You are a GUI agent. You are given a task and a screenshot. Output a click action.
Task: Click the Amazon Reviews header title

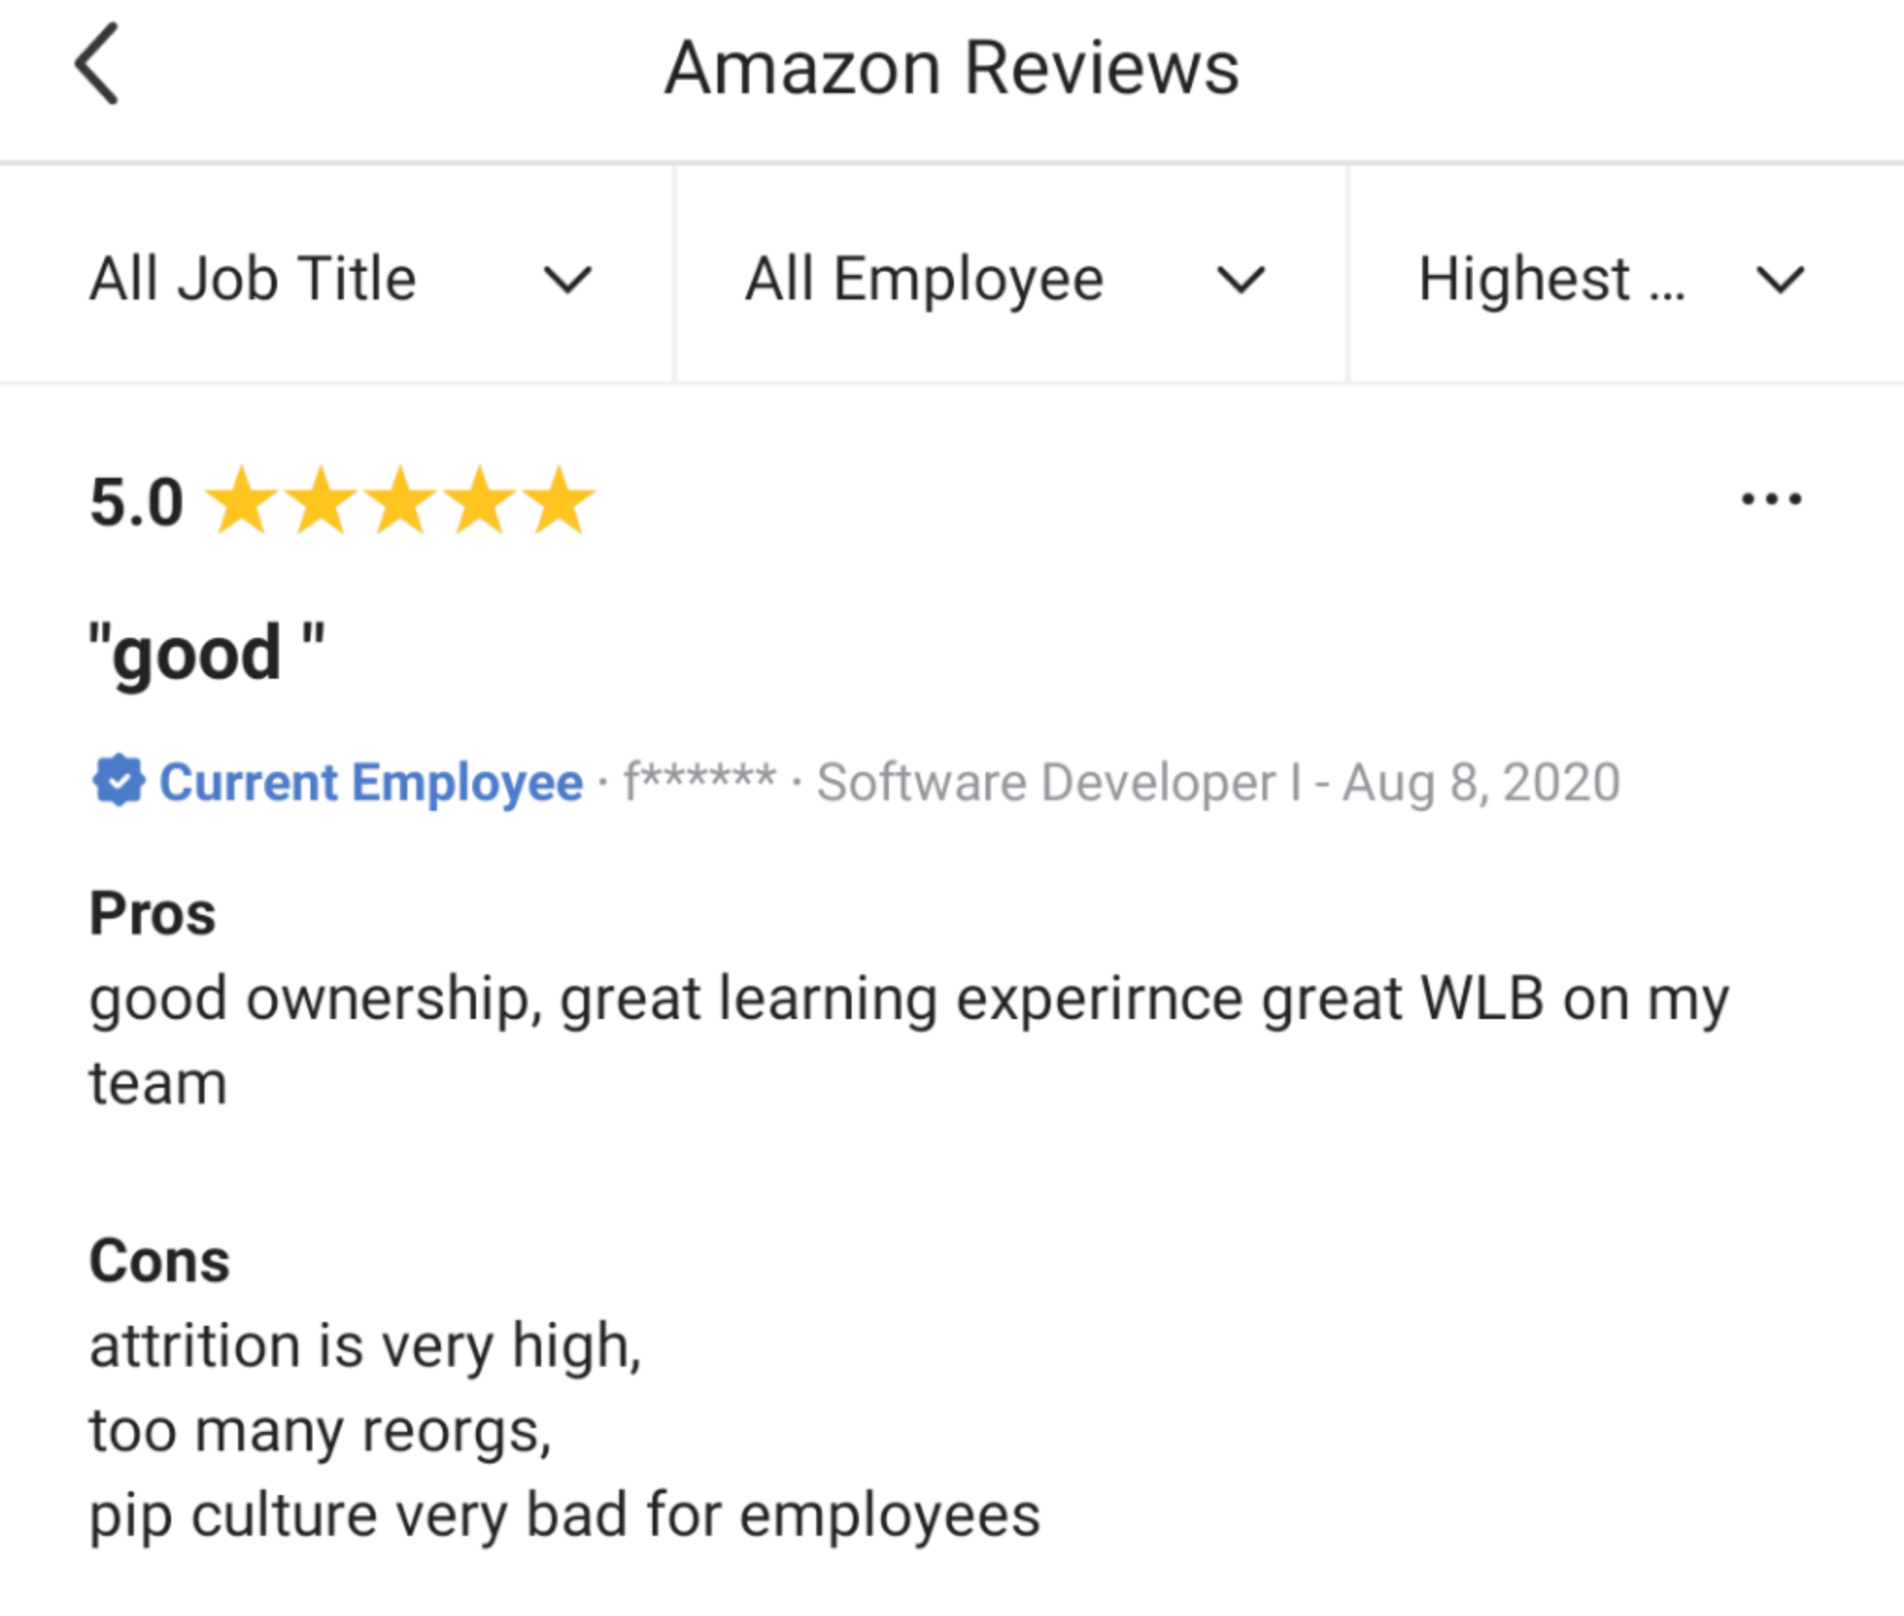tap(952, 67)
